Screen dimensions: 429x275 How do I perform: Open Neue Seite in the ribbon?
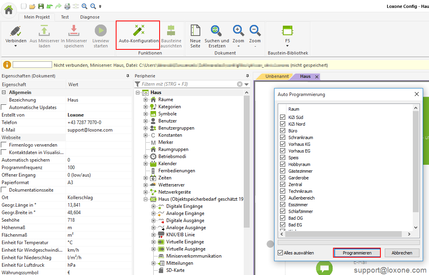tap(195, 31)
